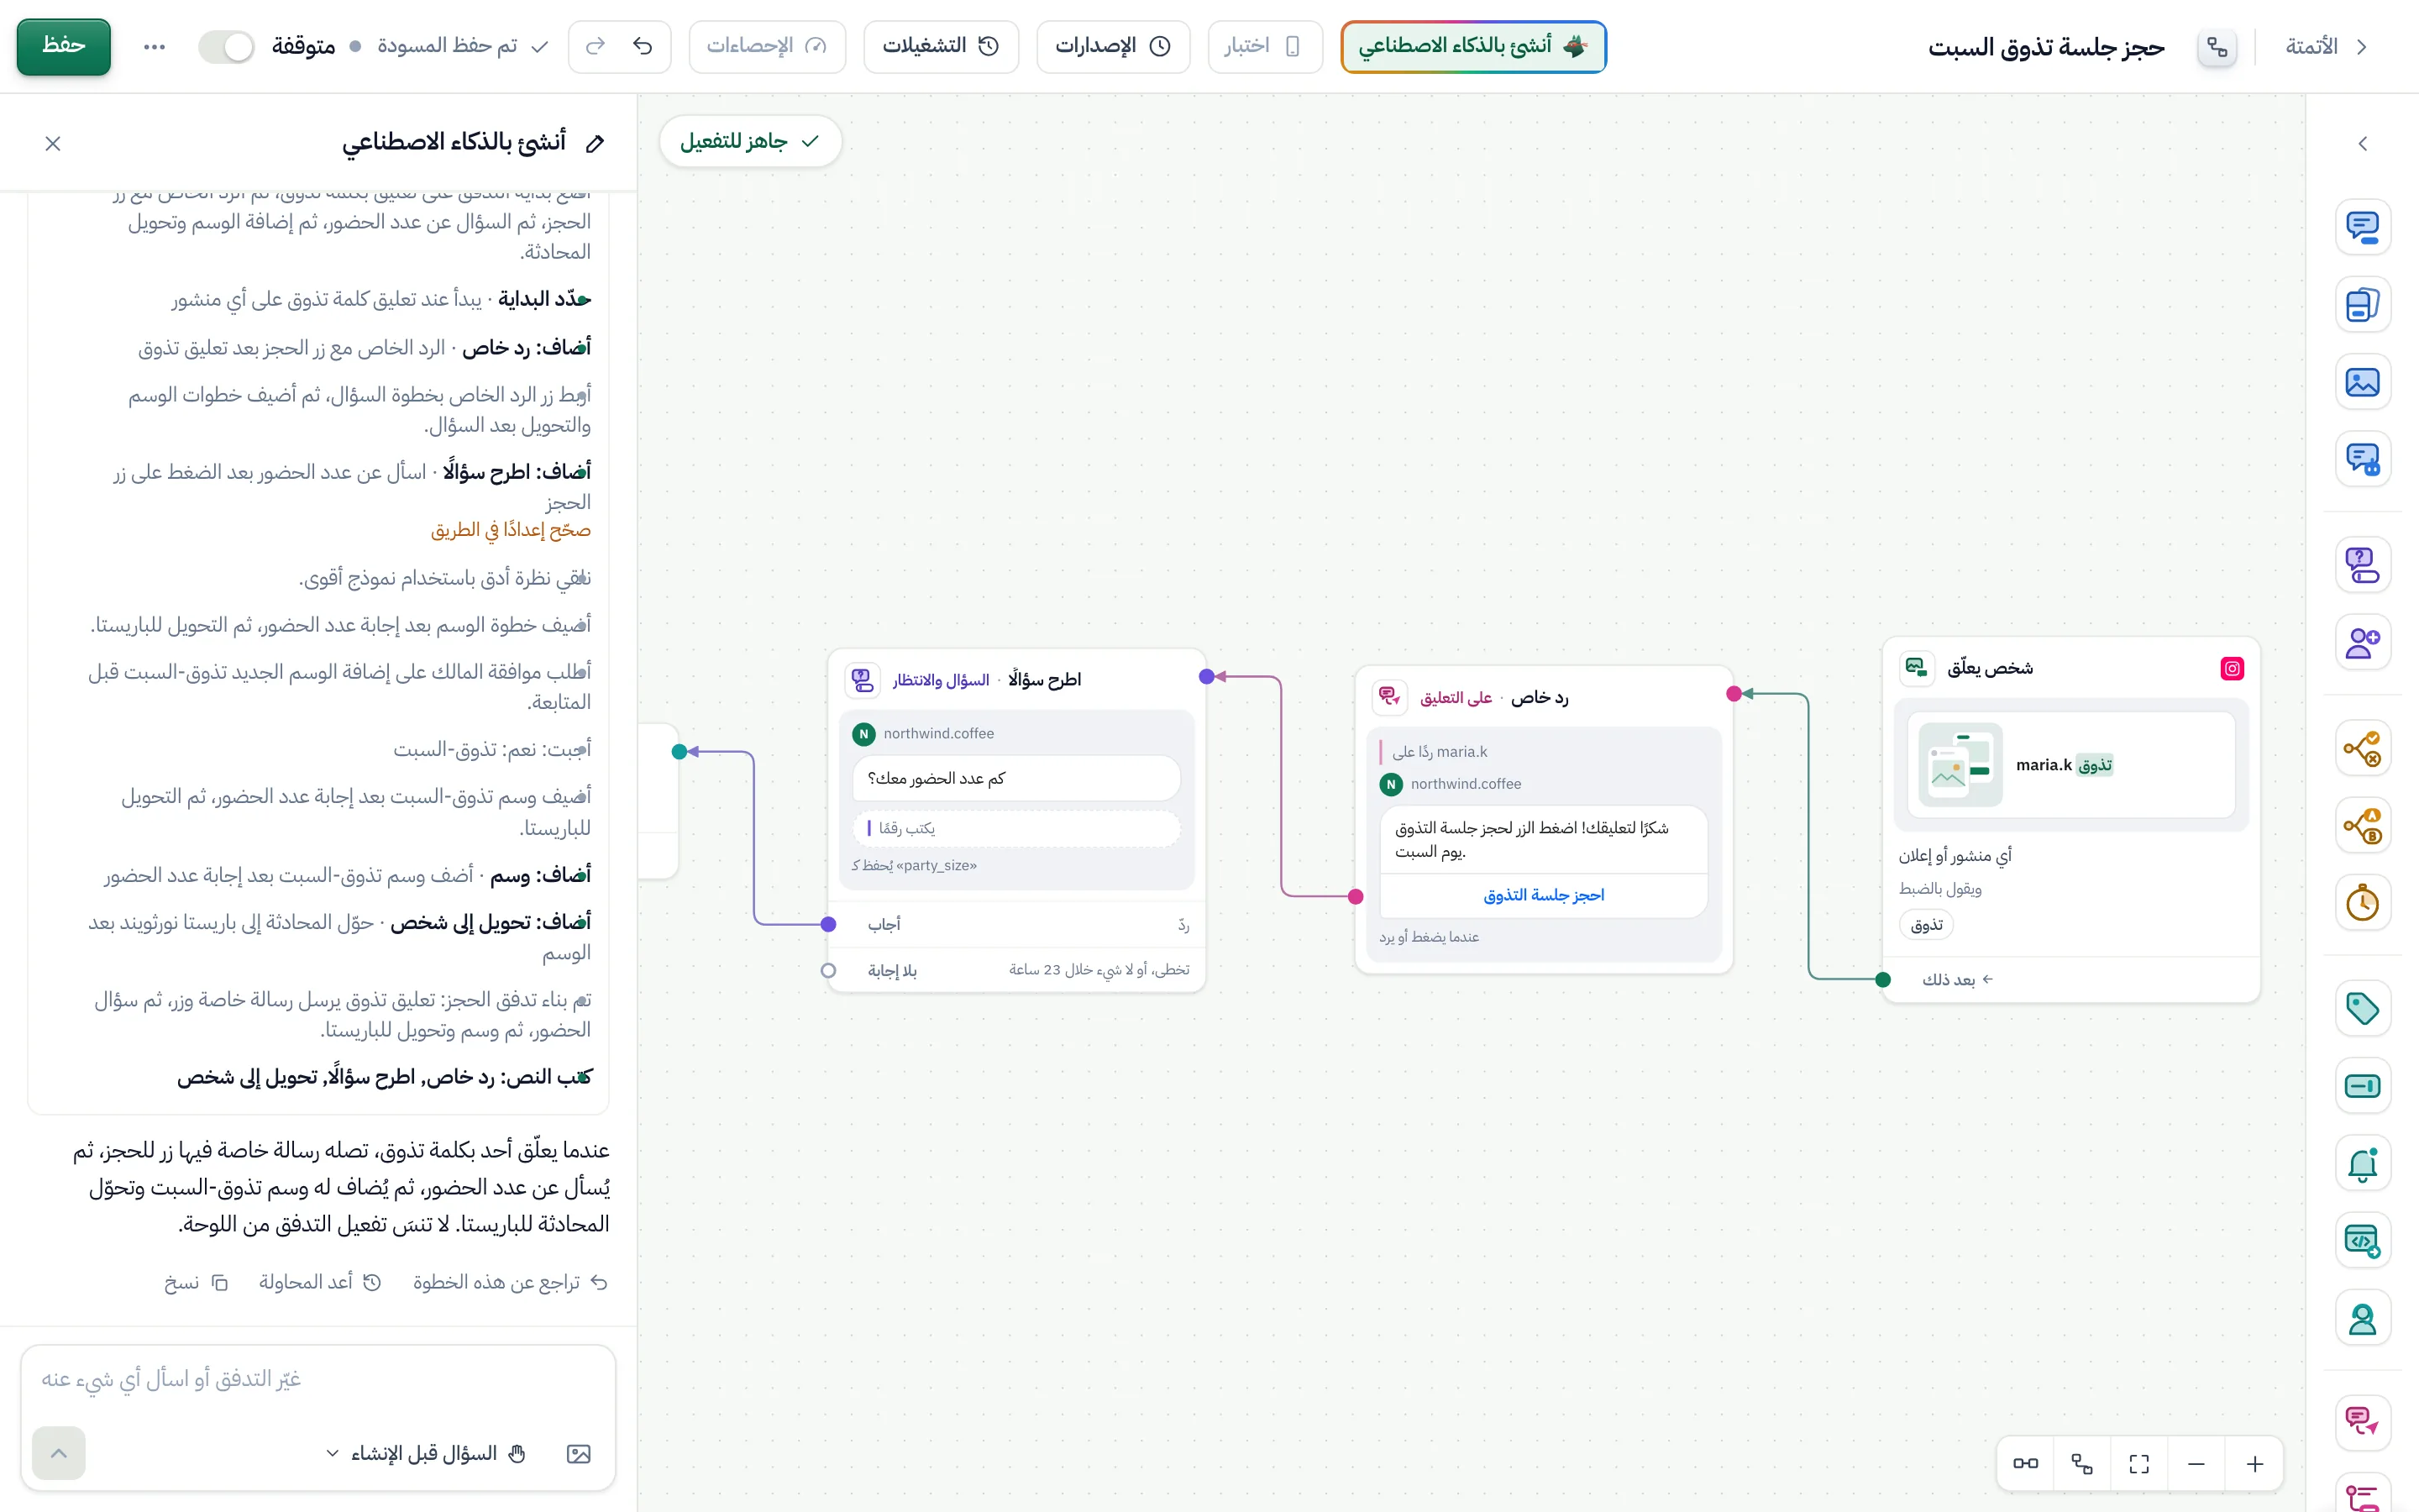Add a stopwatch delay step icon
The image size is (2419, 1512).
coord(2362,903)
